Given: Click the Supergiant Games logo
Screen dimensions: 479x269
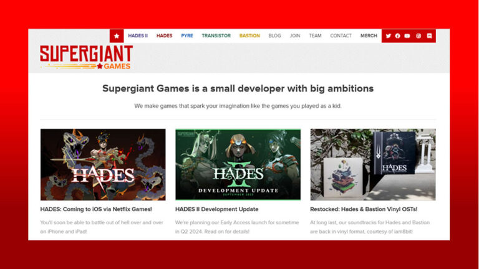Looking at the screenshot, I should click(x=86, y=57).
